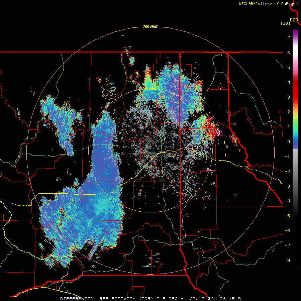This screenshot has width=301, height=301.
Task: Click the -1 value on the dB scale
Action: [x=287, y=157]
